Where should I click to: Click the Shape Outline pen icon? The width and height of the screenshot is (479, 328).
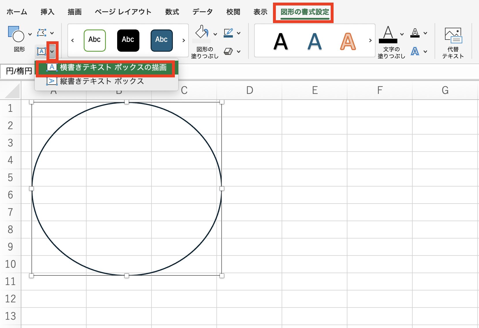click(228, 33)
